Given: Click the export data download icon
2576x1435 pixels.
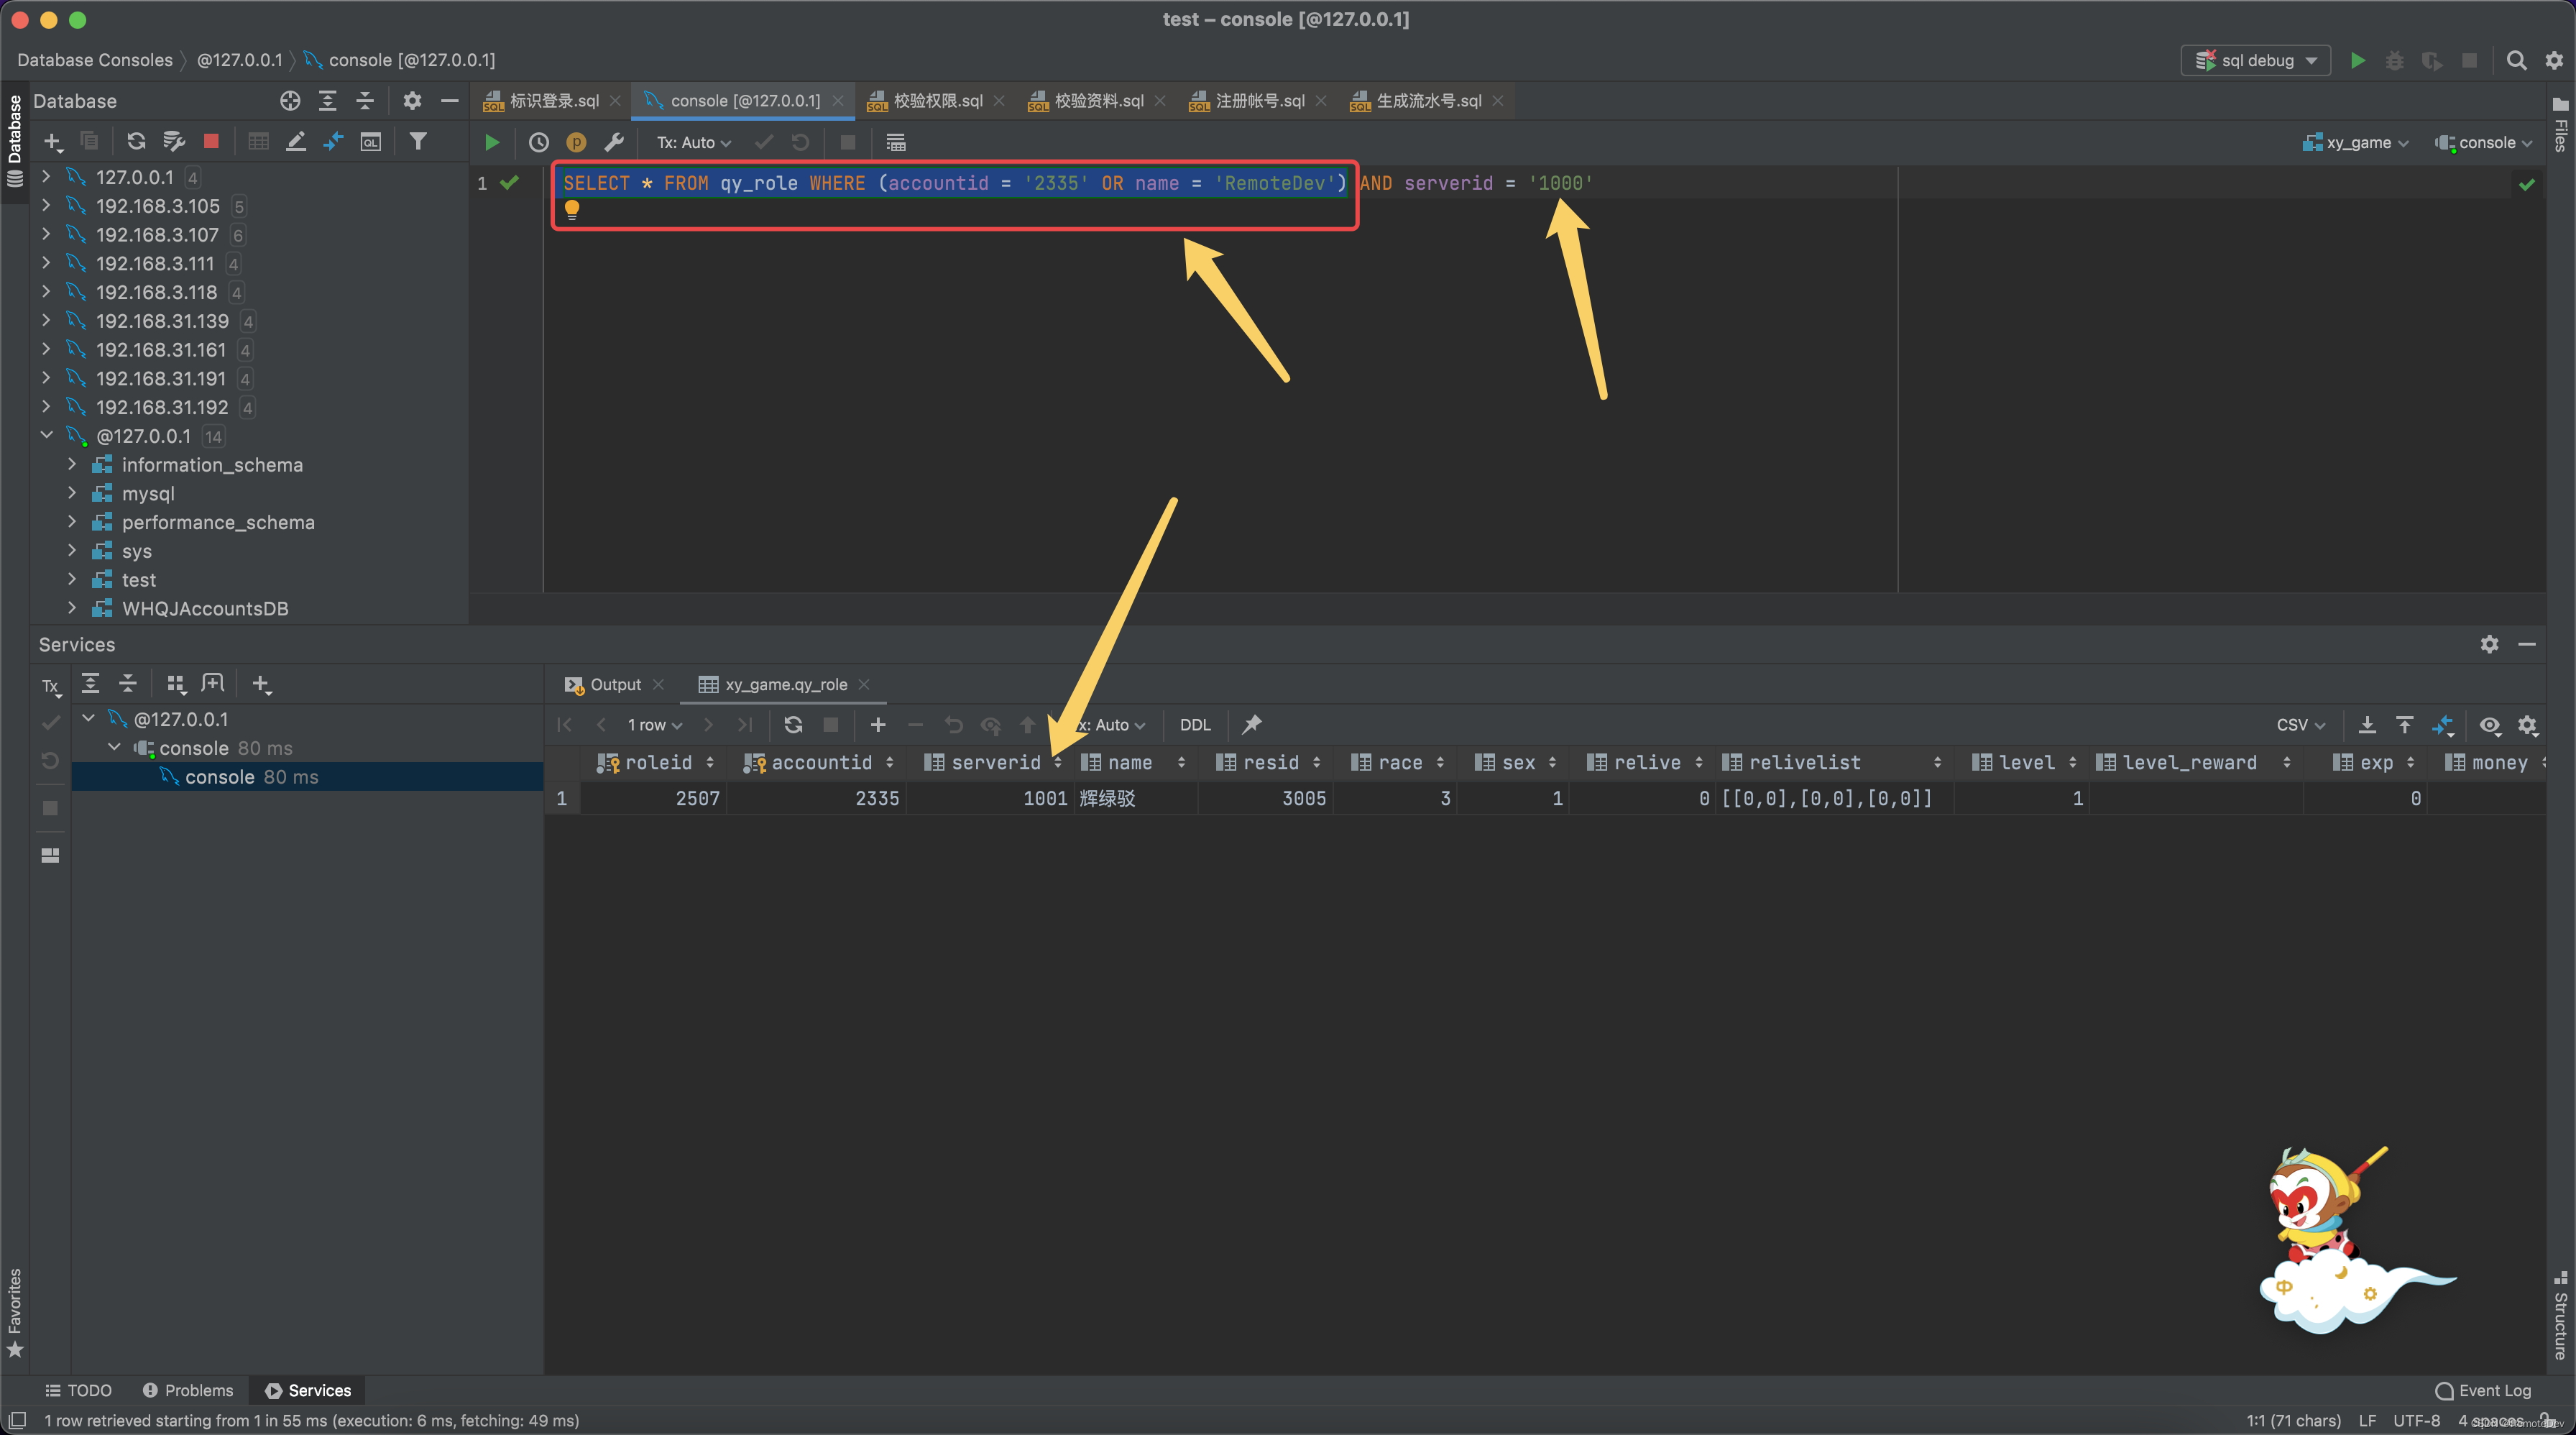Looking at the screenshot, I should [2367, 724].
